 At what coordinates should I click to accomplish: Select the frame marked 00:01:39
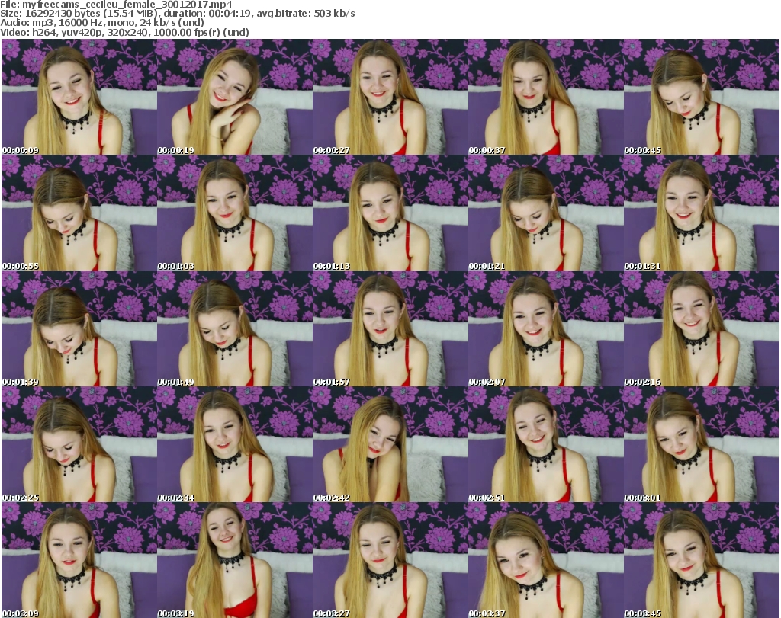78,329
